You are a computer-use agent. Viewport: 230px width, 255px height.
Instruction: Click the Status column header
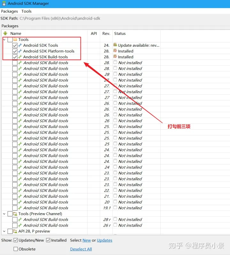(x=120, y=33)
